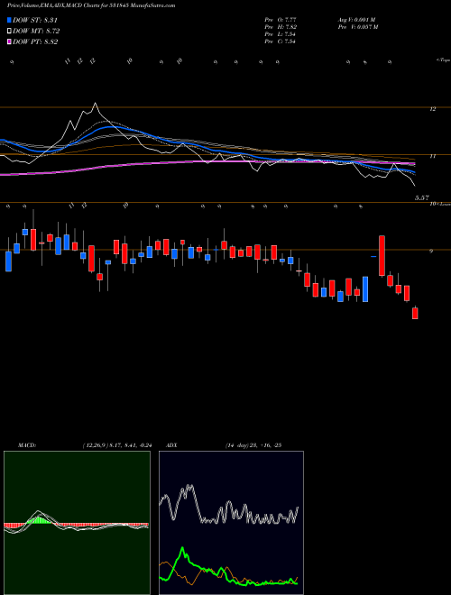Click the chart title mentioning MunafaSutra.com
This screenshot has height=595, width=451.
click(91, 6)
